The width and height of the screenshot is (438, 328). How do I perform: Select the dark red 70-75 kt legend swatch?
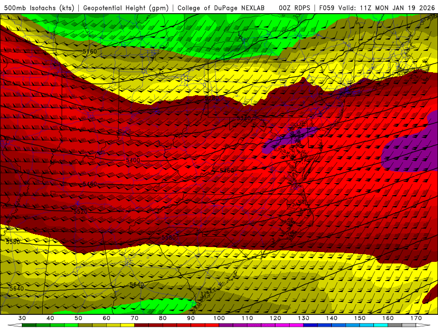click(142, 325)
